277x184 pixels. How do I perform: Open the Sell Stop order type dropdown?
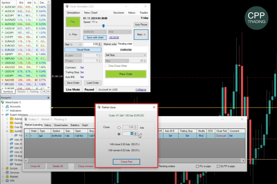coord(126,55)
